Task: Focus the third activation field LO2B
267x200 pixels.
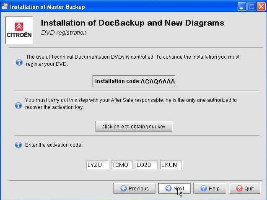Action: [146, 165]
